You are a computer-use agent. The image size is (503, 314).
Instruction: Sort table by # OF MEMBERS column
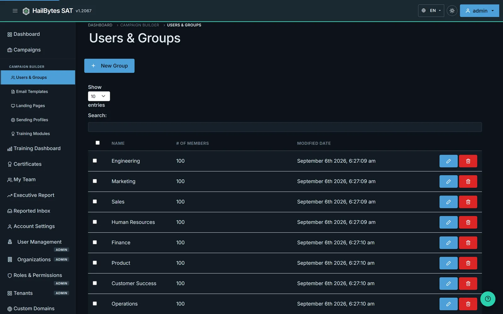click(192, 143)
